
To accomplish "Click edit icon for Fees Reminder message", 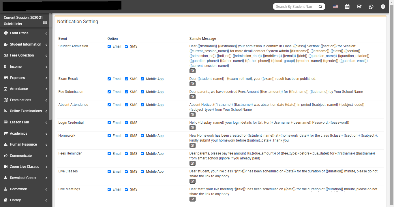I will coord(192,163).
